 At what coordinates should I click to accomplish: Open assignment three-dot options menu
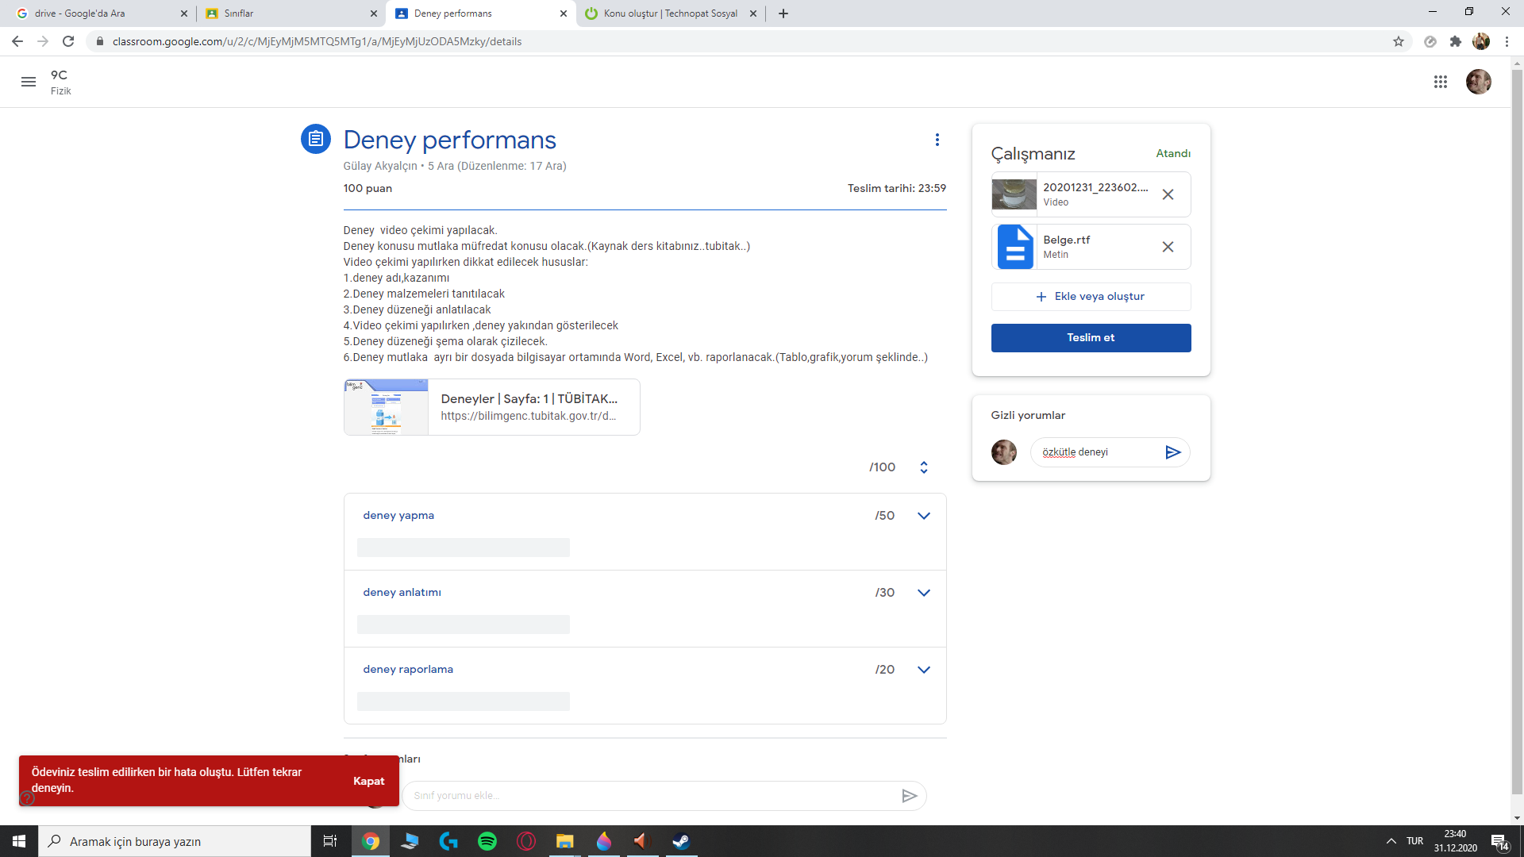coord(937,140)
